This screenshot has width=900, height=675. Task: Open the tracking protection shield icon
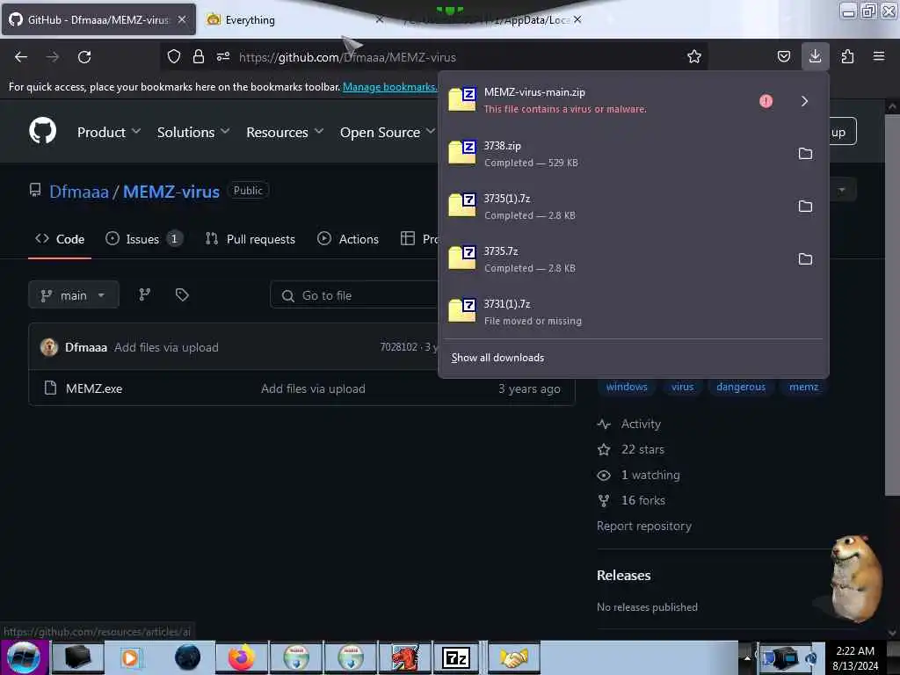[x=174, y=56]
